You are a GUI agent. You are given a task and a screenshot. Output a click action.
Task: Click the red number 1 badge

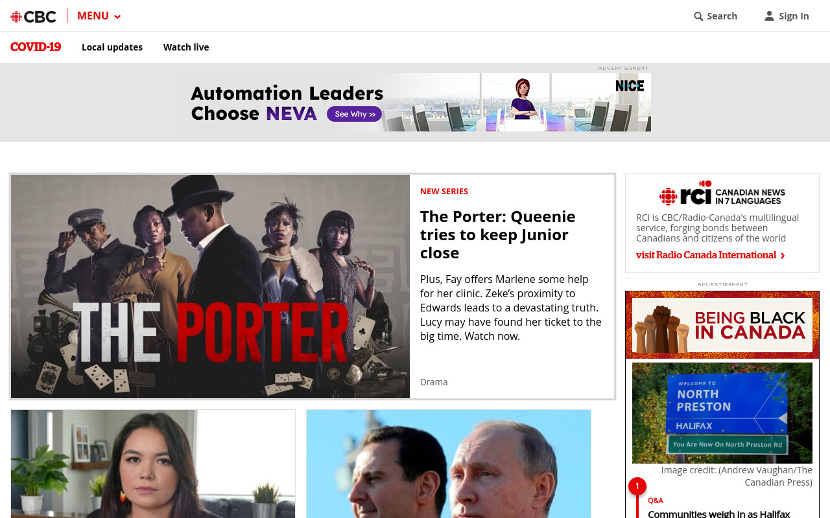tap(637, 486)
